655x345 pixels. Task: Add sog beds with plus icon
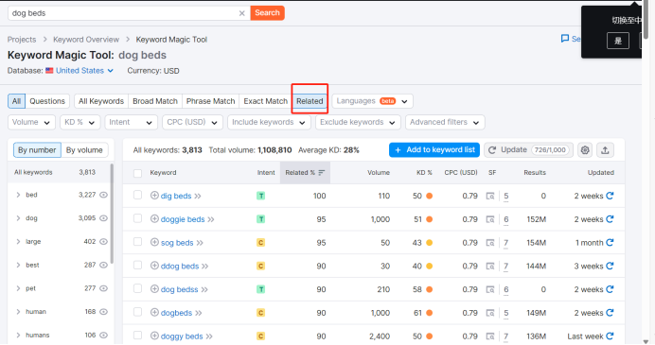(154, 242)
